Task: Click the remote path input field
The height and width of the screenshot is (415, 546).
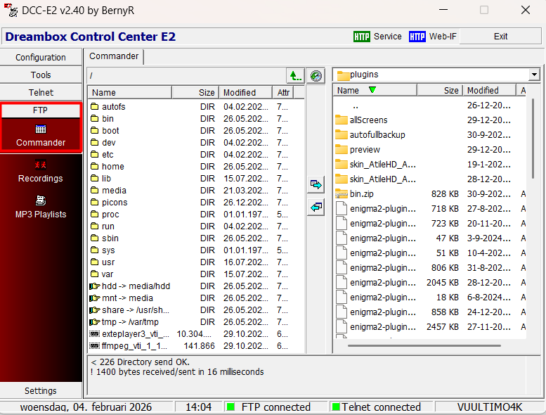Action: click(x=186, y=75)
